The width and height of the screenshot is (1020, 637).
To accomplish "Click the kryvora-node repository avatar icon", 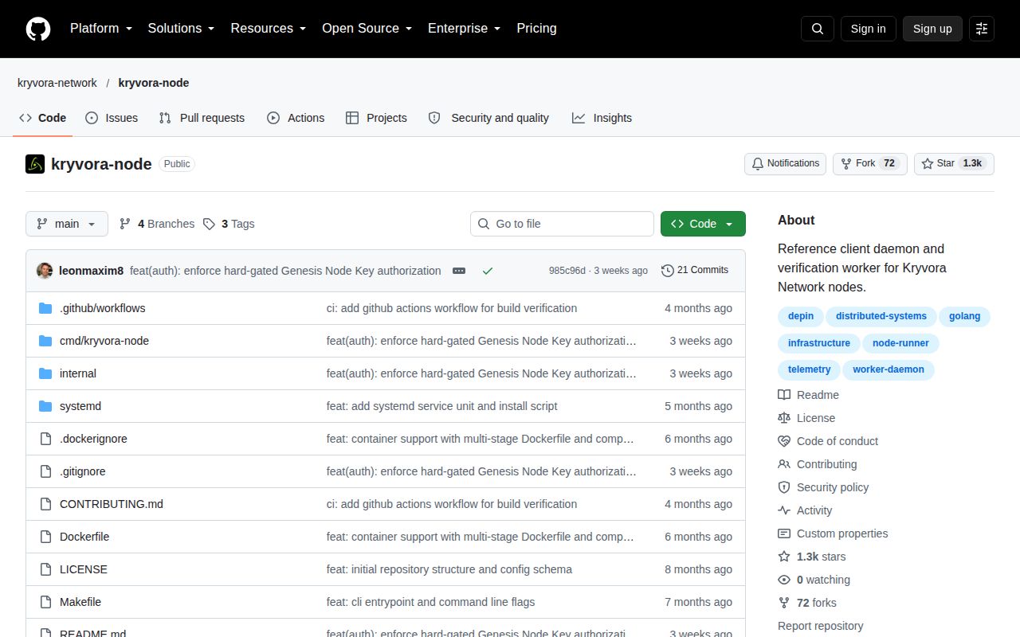I will [35, 164].
